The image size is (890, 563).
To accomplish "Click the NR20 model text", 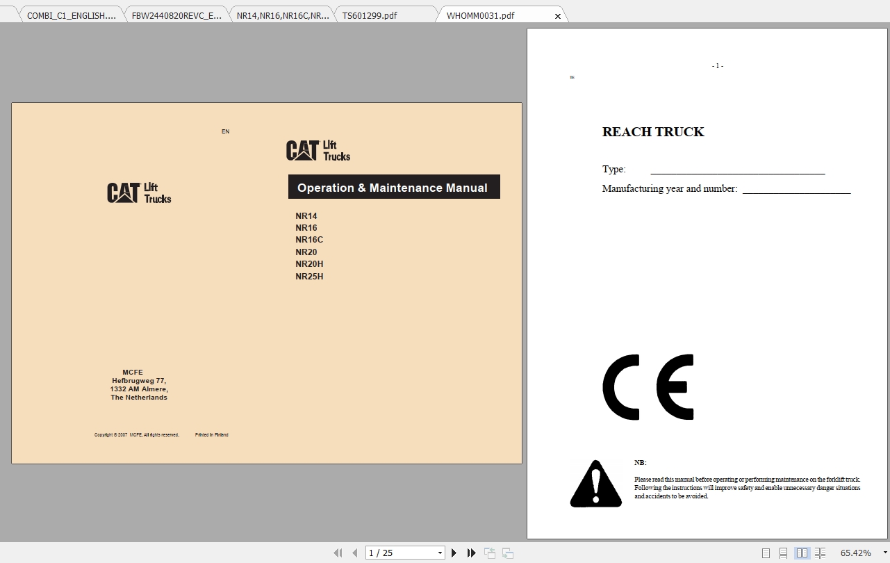I will [306, 252].
